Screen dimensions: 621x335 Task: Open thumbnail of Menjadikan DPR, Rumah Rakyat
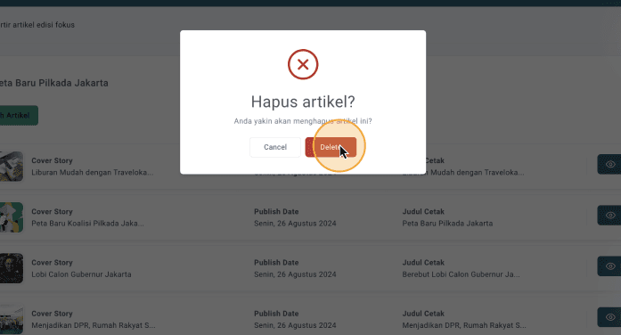pyautogui.click(x=12, y=319)
